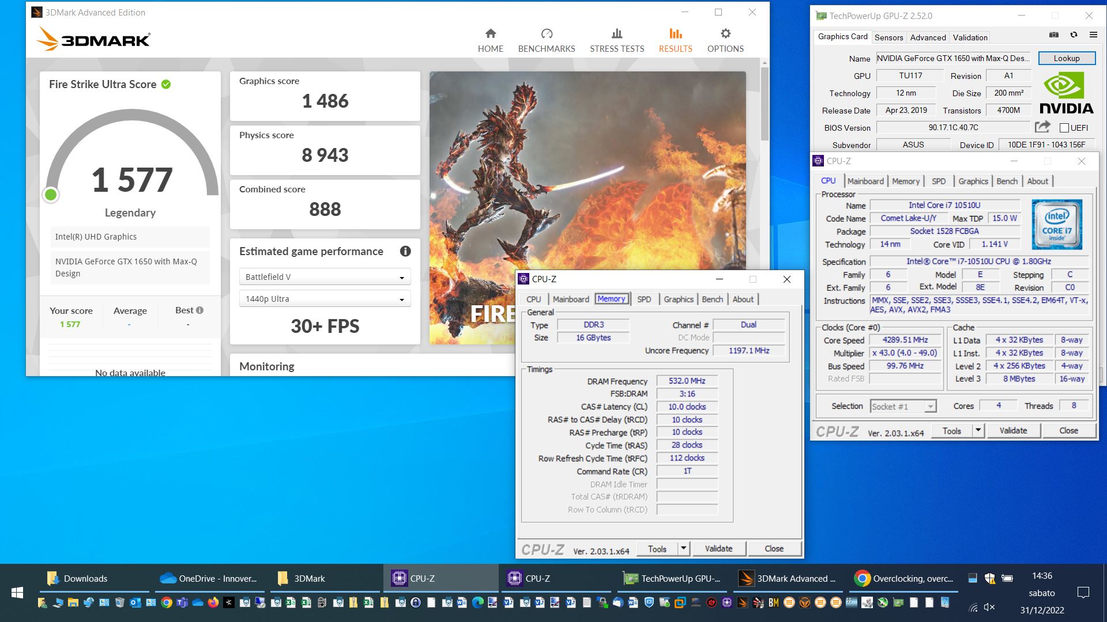Click the DRAM Frequency 532.0 MHz value

[x=687, y=381]
